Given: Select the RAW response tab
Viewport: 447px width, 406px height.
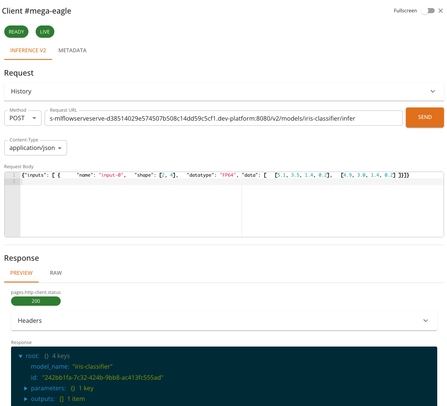Looking at the screenshot, I should 56,273.
